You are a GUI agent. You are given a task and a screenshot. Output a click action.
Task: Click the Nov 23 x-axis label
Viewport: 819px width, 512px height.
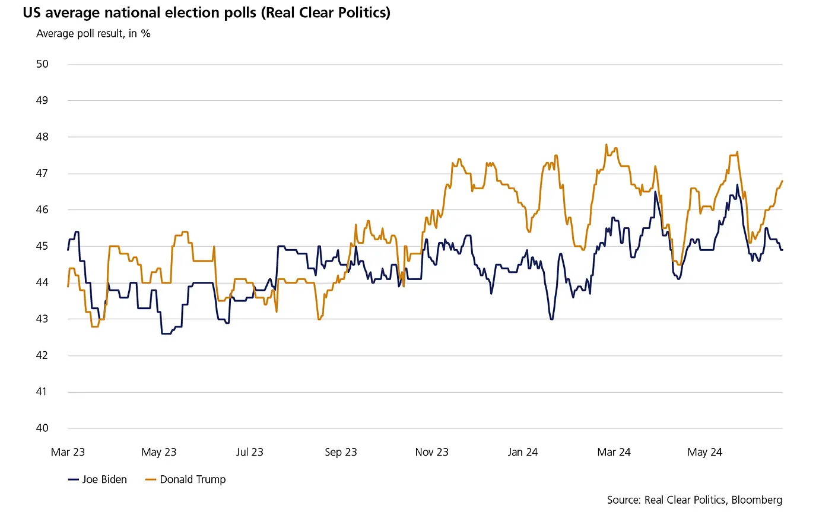pos(432,452)
